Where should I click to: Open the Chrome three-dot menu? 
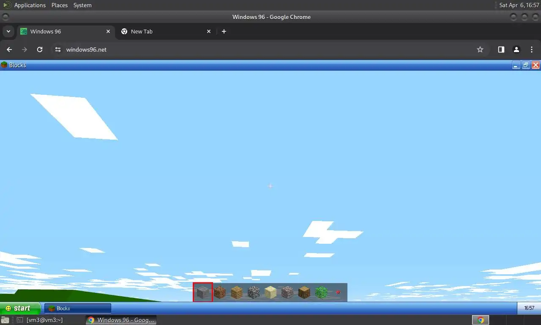531,50
